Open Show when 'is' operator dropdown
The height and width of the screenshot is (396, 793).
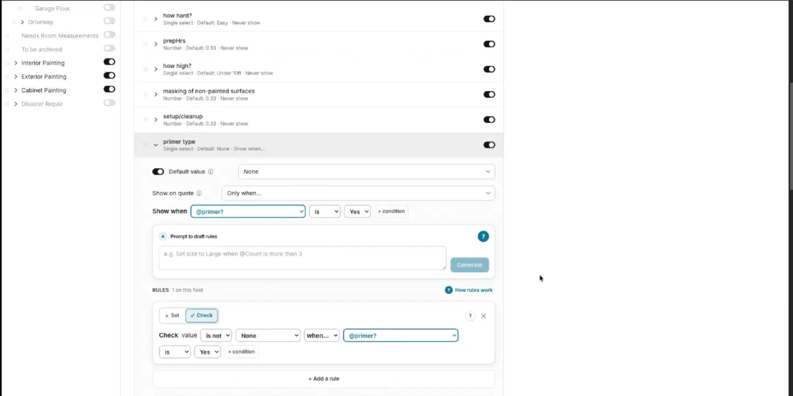[324, 211]
